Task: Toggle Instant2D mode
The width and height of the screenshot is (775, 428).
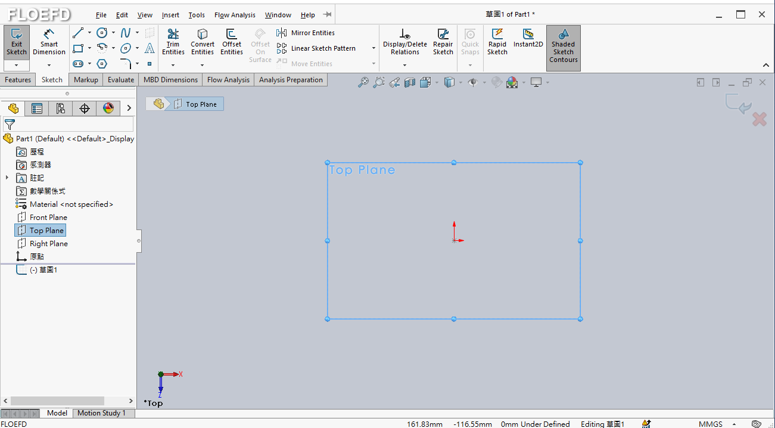Action: (x=528, y=38)
